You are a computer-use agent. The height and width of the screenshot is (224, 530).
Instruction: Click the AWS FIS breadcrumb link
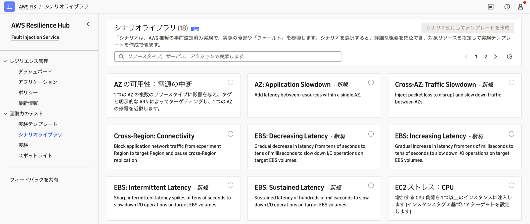point(27,7)
